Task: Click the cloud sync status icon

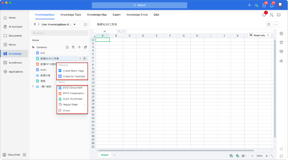Action: click(x=256, y=5)
